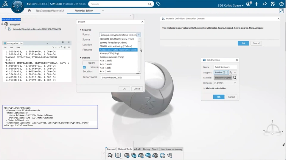Open the collaboration tools icon in header
Screen dimensions: 286x160
pyautogui.click(x=273, y=4)
